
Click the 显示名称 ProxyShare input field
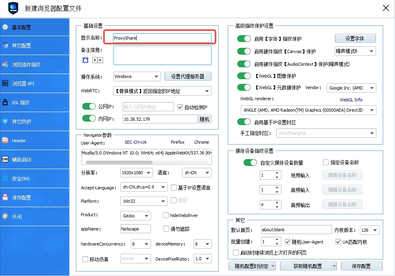pos(162,38)
